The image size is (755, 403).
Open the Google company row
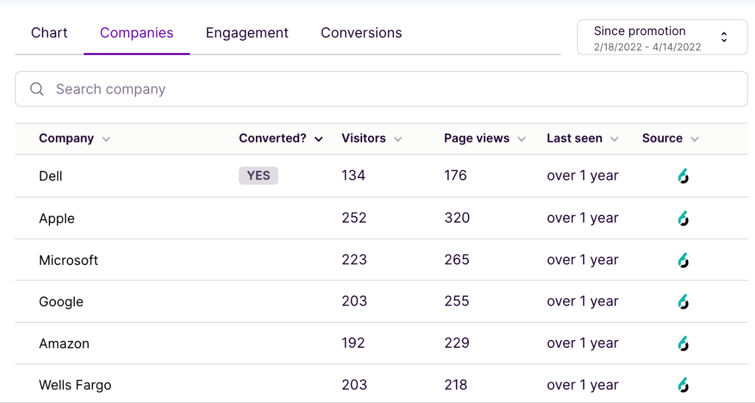[x=382, y=302]
